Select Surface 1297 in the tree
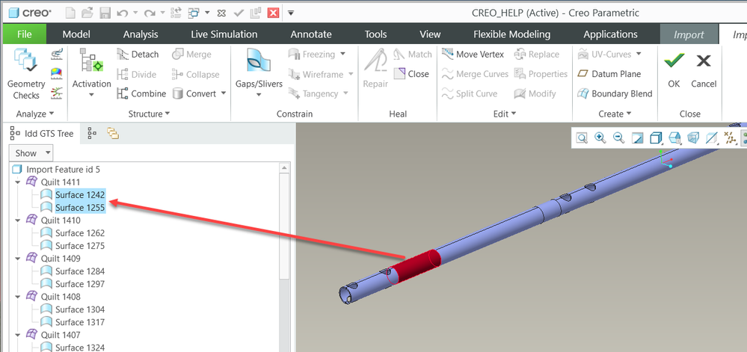This screenshot has width=747, height=352. 80,284
